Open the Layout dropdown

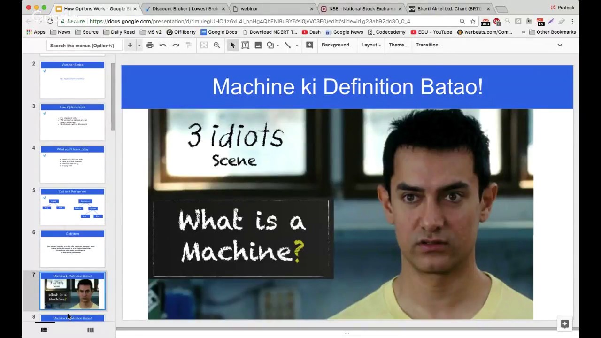click(x=371, y=45)
